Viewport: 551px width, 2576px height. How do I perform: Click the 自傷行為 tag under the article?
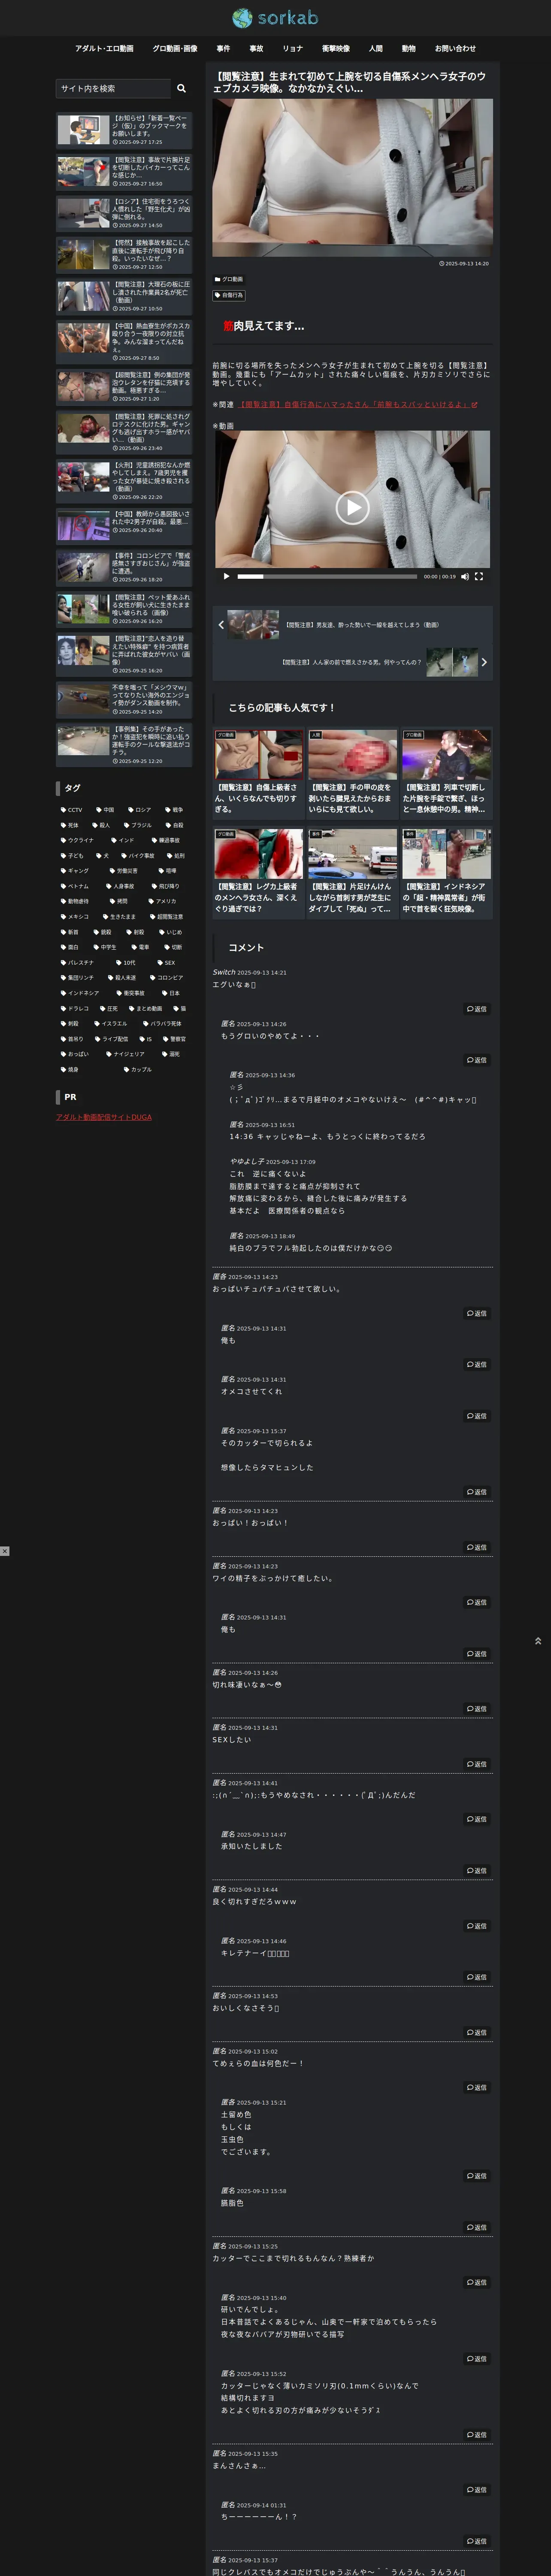[x=229, y=295]
